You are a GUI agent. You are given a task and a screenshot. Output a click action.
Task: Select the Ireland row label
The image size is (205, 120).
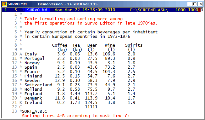pyautogui.click(x=33, y=103)
